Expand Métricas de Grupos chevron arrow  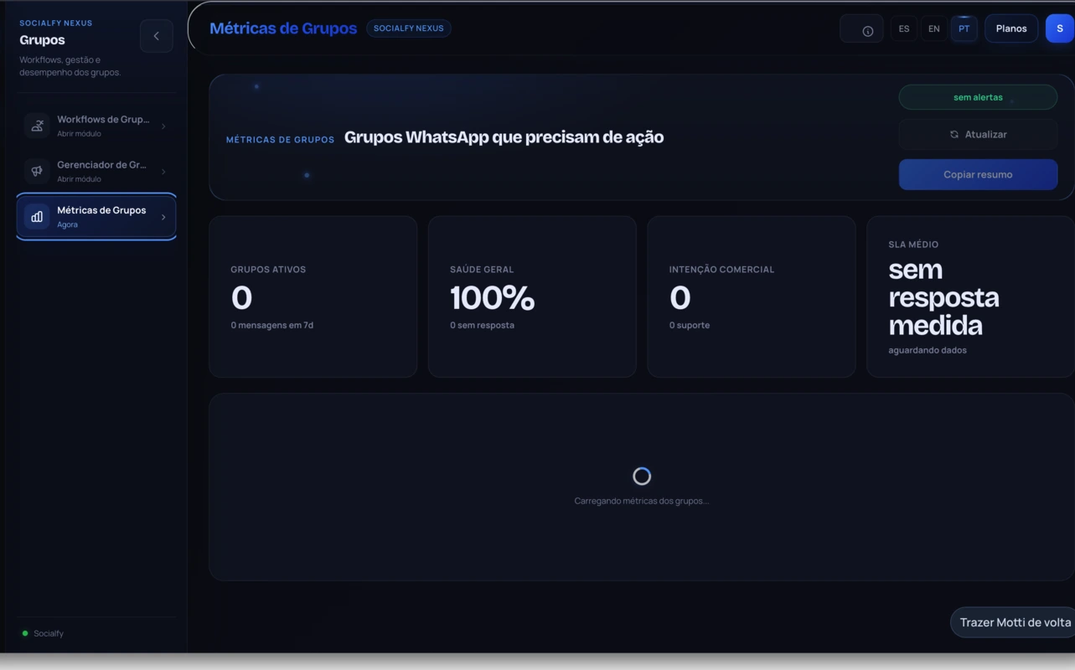(163, 217)
